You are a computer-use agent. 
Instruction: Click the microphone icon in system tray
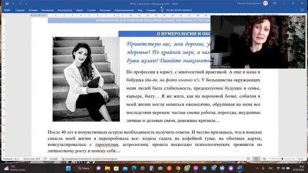pos(263,168)
